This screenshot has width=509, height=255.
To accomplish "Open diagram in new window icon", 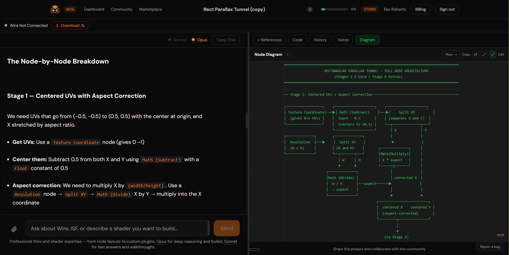I will coord(476,55).
